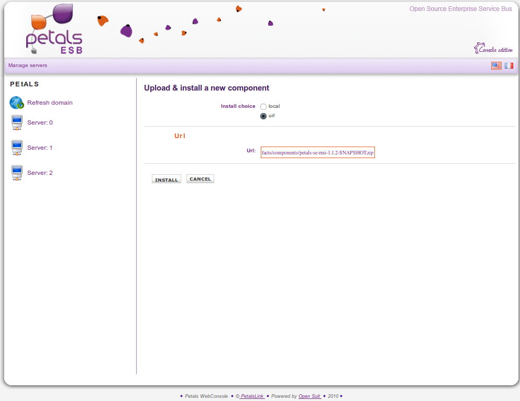Switch language with the US flag icon

496,65
